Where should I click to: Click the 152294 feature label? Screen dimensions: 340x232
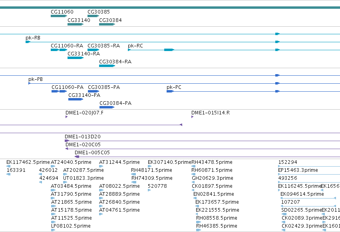click(288, 162)
